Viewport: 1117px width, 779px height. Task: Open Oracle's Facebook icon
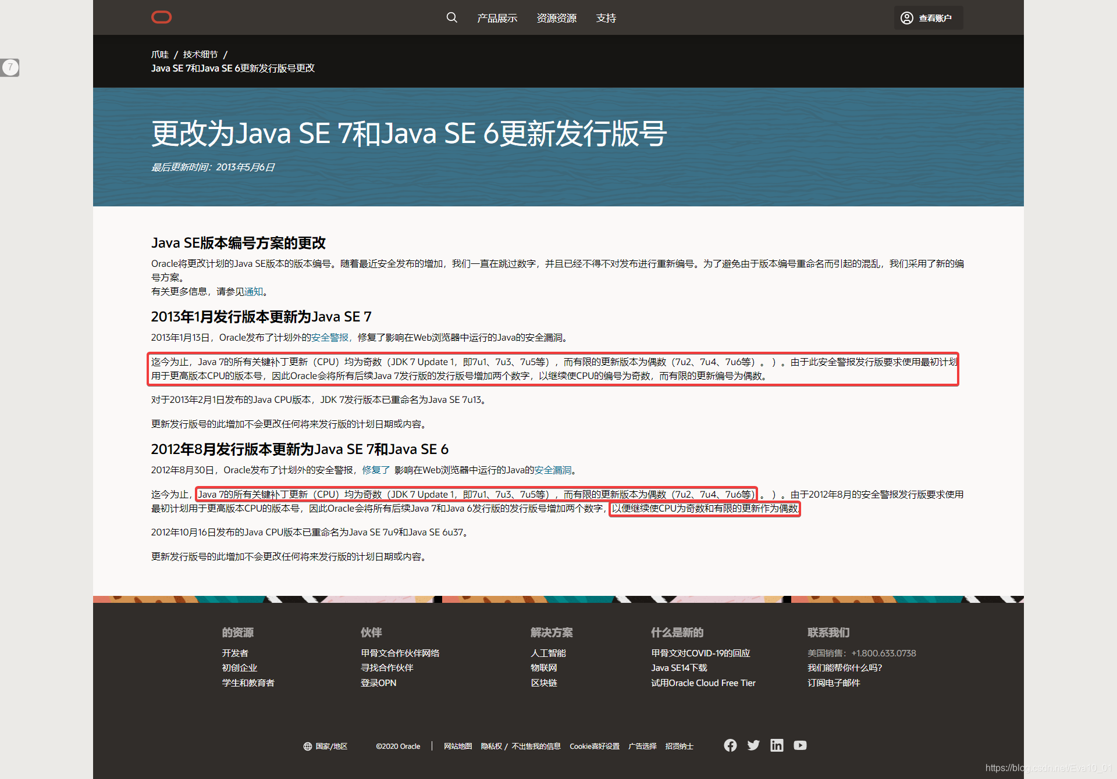[x=730, y=745]
